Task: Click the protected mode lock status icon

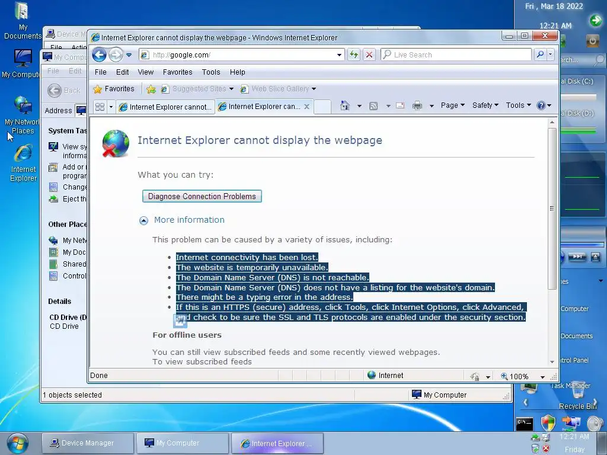Action: (x=475, y=376)
